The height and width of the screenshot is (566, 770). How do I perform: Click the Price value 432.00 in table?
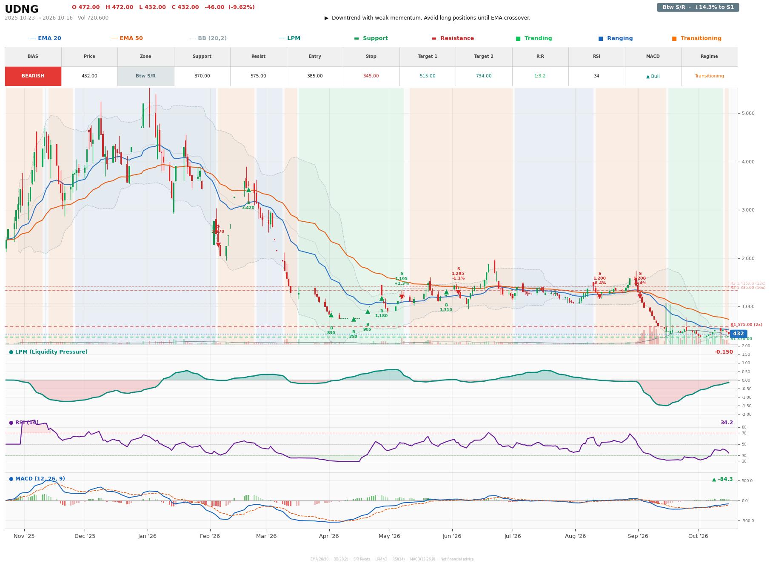click(89, 76)
